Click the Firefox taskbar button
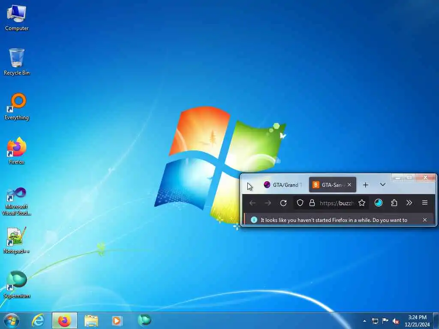This screenshot has width=439, height=329. coord(64,320)
